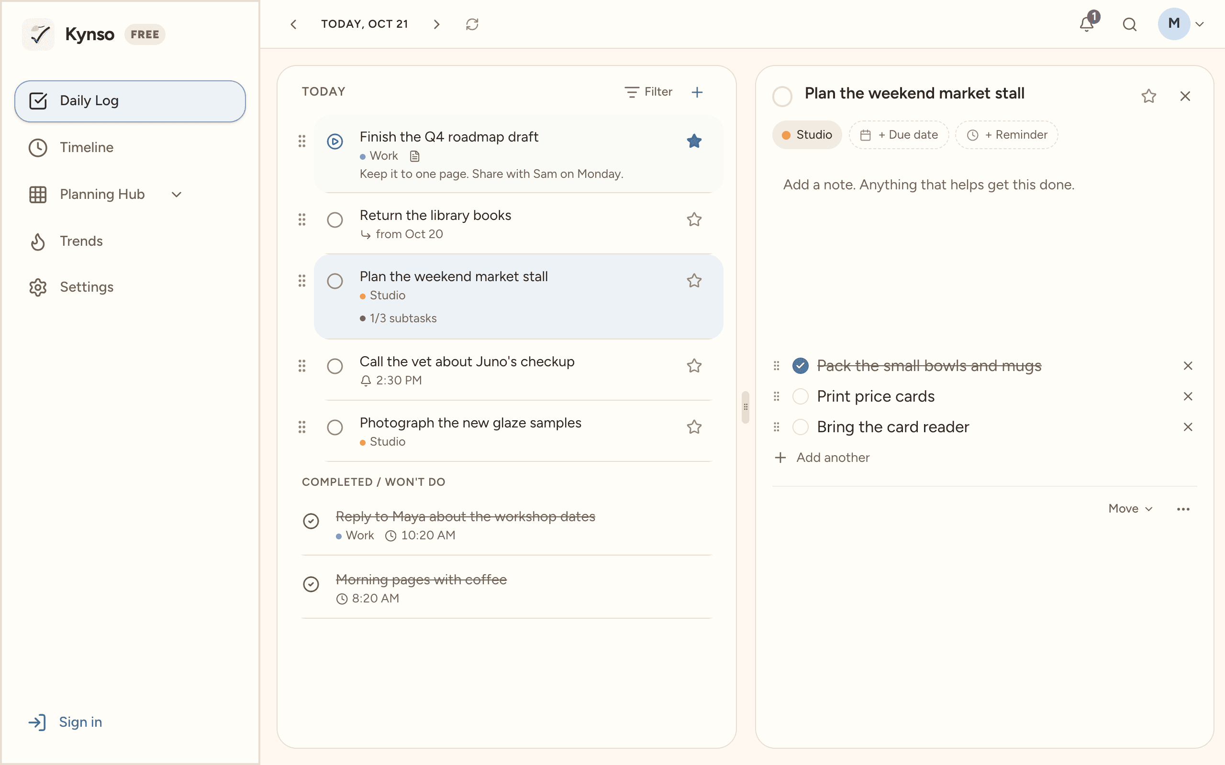Screen dimensions: 1225x765
Task: Go to the next day arrow
Action: point(436,24)
